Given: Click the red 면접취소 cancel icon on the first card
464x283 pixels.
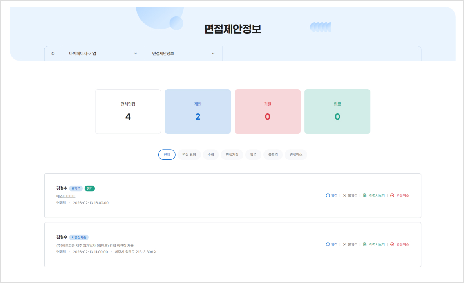Looking at the screenshot, I should tap(392, 195).
